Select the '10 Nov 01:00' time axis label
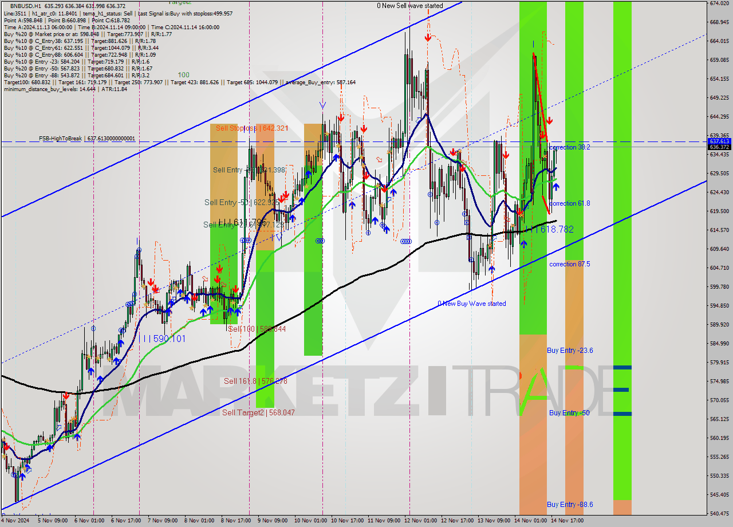Viewport: 733px width, 527px height. click(x=310, y=521)
